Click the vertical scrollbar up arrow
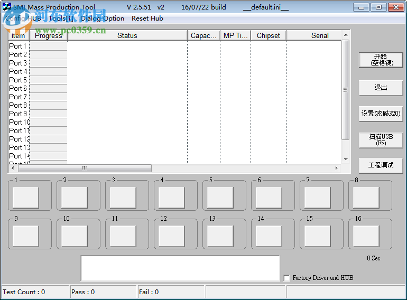Viewport: 407px width, 300px height. coord(346,35)
